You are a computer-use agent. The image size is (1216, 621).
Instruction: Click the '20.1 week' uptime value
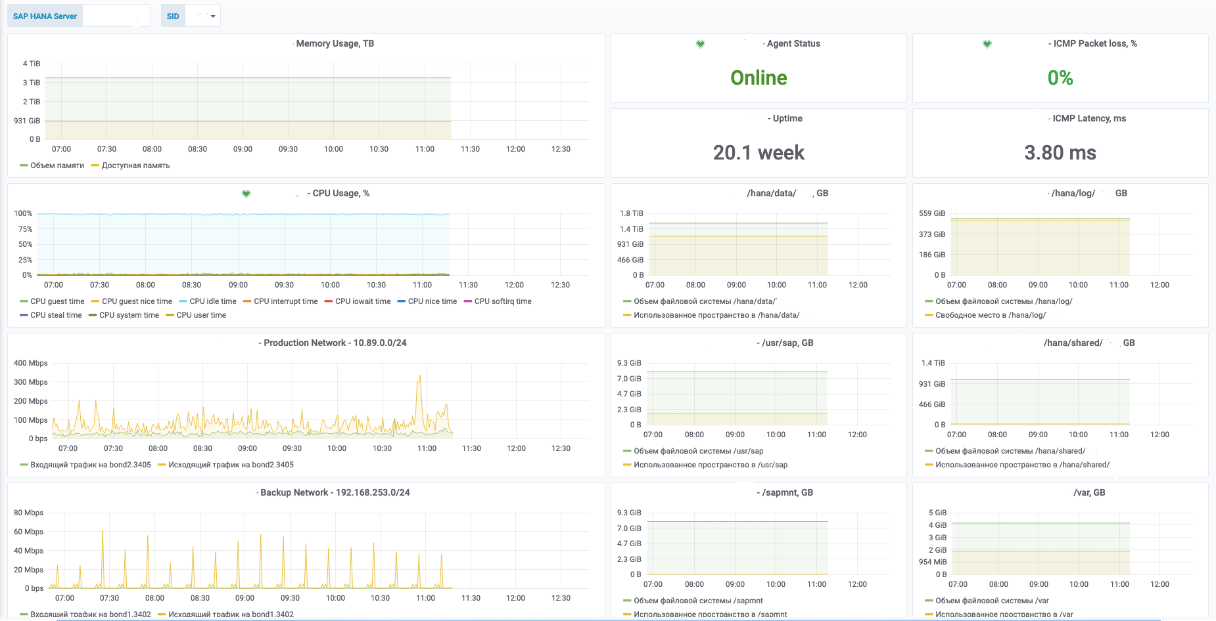pos(759,153)
